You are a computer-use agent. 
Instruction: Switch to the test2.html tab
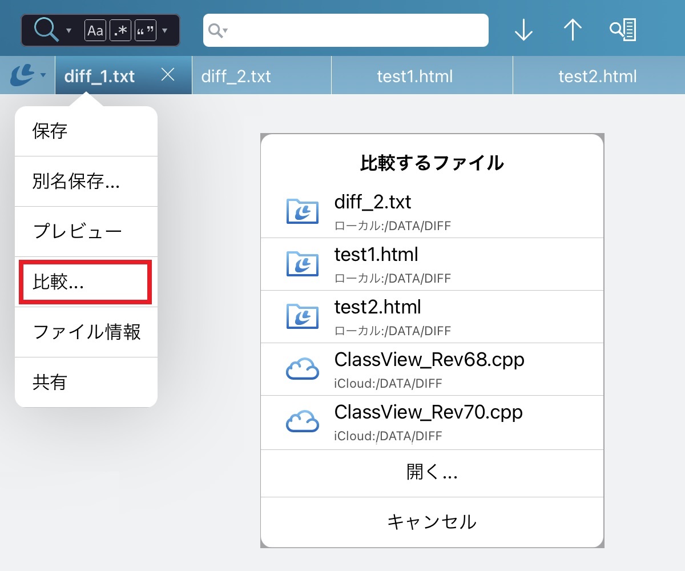598,75
